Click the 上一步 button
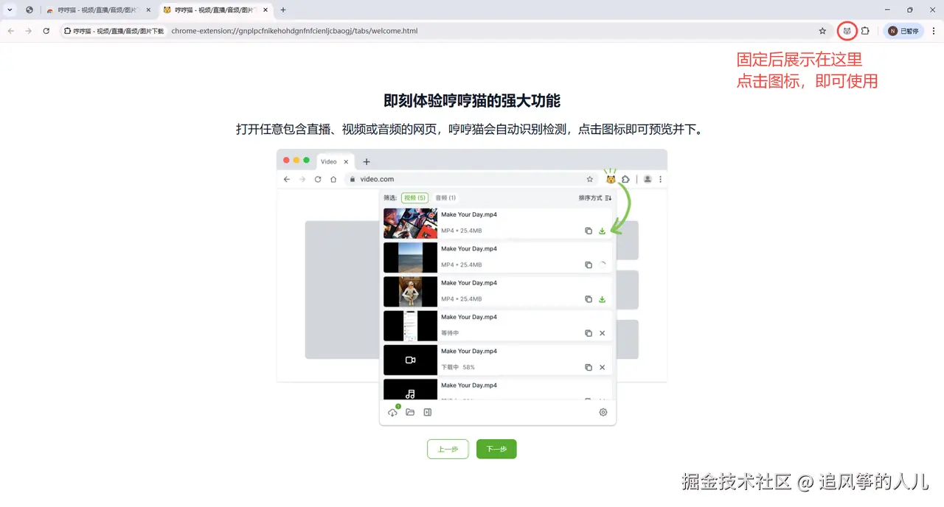 tap(448, 449)
